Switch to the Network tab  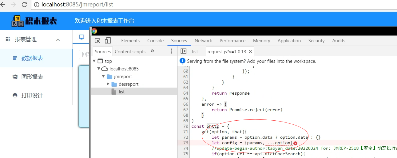[x=203, y=40]
